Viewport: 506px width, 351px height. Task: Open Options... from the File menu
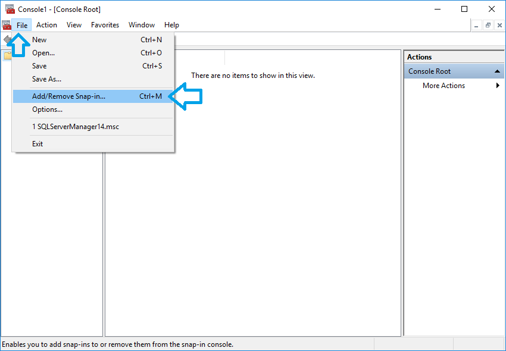pyautogui.click(x=47, y=109)
